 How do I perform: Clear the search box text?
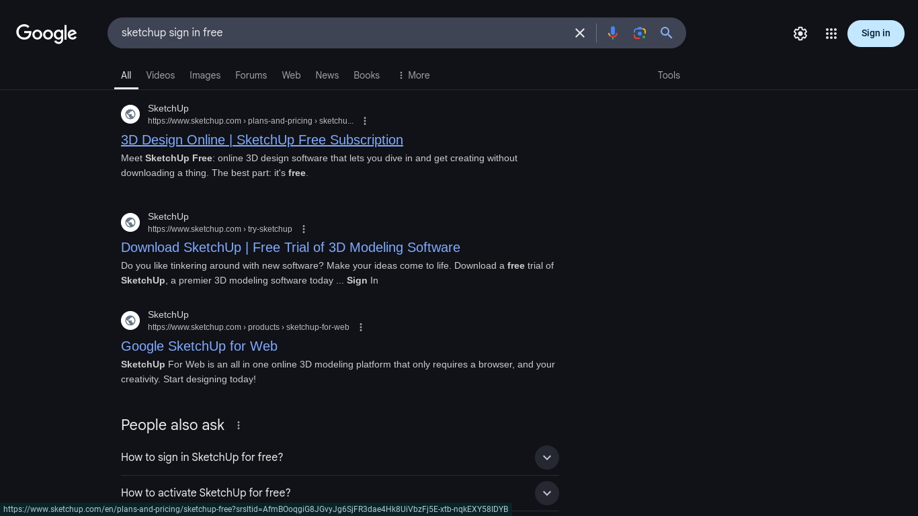click(x=579, y=33)
